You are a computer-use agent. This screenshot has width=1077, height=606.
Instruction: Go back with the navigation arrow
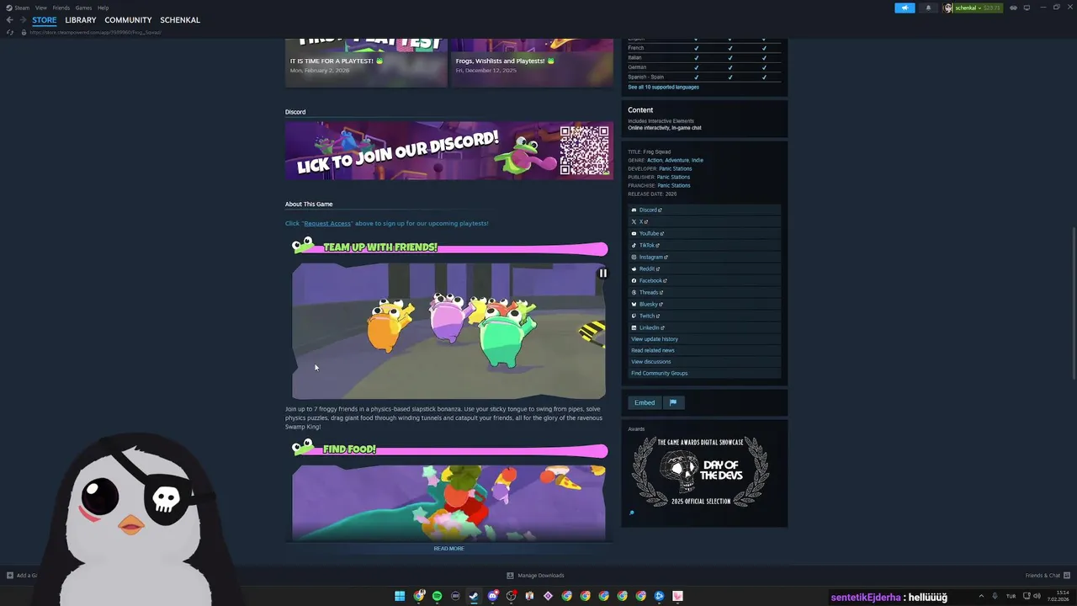click(x=10, y=19)
